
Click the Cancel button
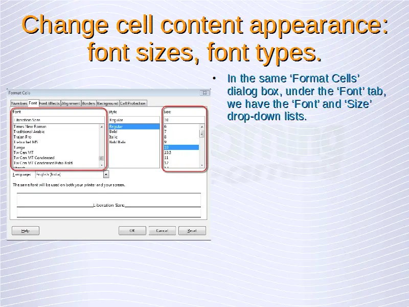click(162, 231)
